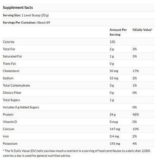Click the %Daily Value column header
This screenshot has height=159, width=158.
[x=142, y=30]
